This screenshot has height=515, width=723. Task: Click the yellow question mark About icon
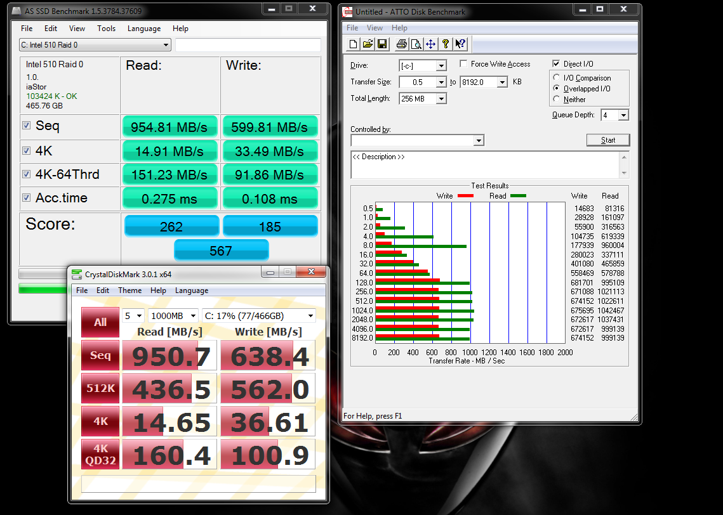[446, 44]
